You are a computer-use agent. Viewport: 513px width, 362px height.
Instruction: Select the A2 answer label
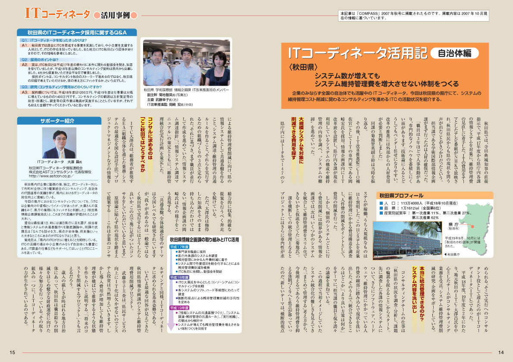[25, 65]
